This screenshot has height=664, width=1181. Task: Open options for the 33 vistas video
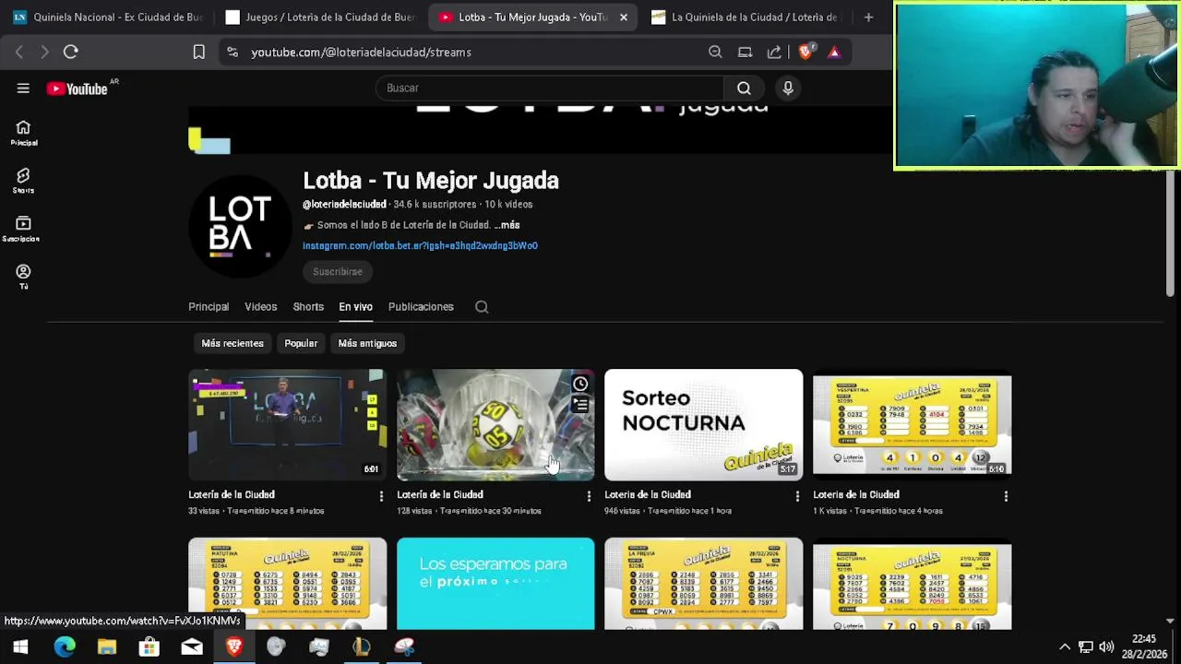tap(381, 496)
